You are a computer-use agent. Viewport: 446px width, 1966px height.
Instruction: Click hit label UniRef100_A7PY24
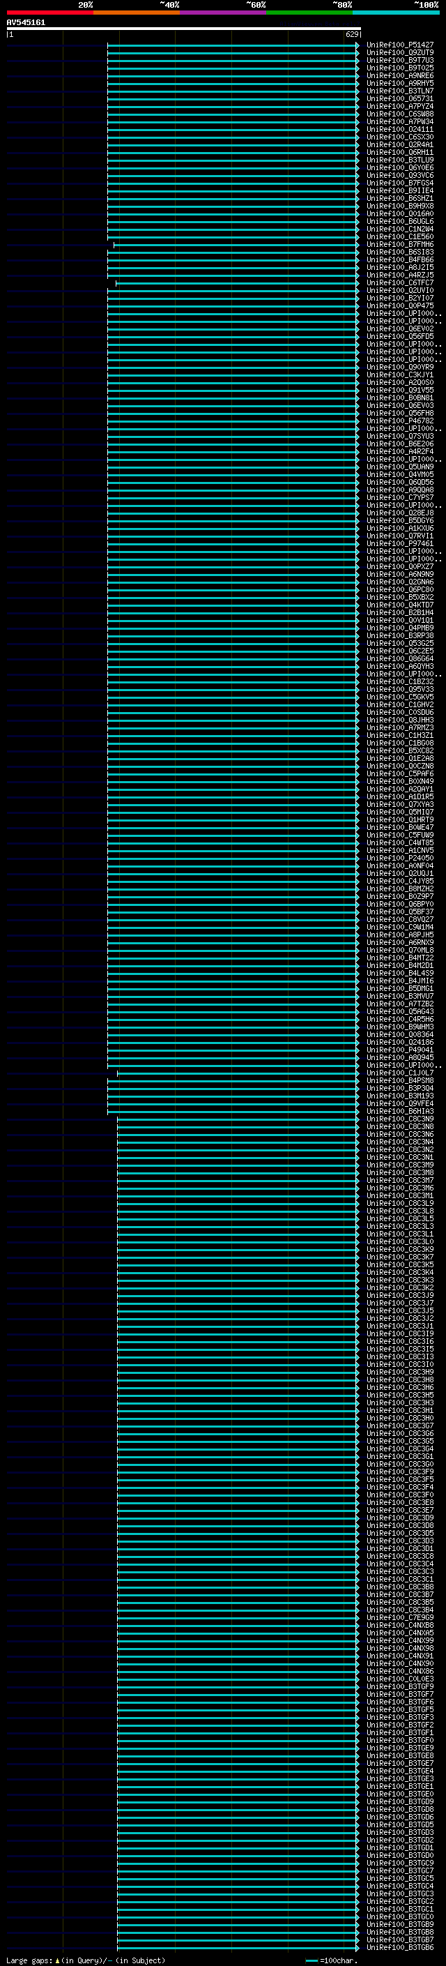[x=400, y=106]
